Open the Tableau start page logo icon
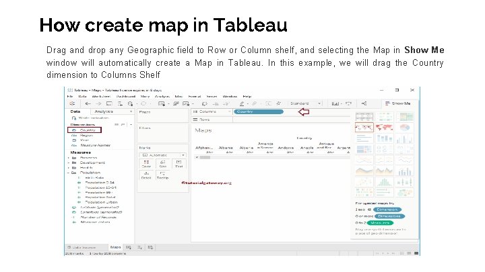This screenshot has width=485, height=272. coord(72,103)
